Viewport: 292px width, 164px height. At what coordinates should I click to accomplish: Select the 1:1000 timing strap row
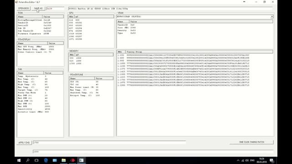(195, 63)
